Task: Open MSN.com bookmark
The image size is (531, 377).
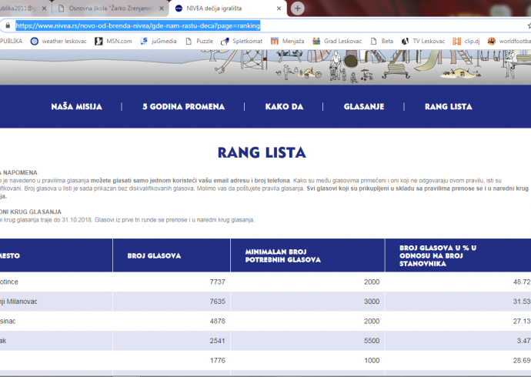Action: (x=113, y=42)
